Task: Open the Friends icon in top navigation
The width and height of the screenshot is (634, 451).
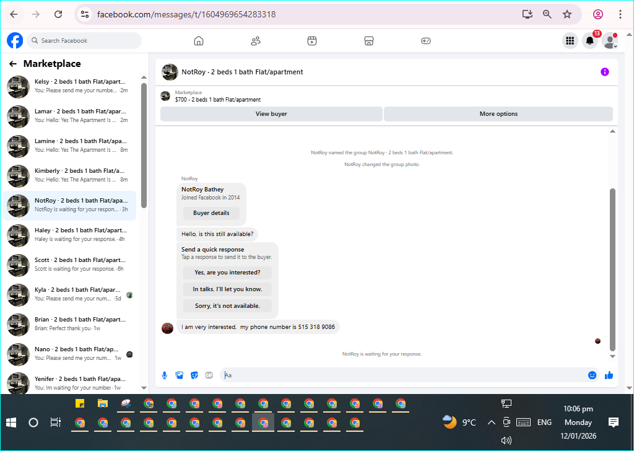Action: point(256,41)
